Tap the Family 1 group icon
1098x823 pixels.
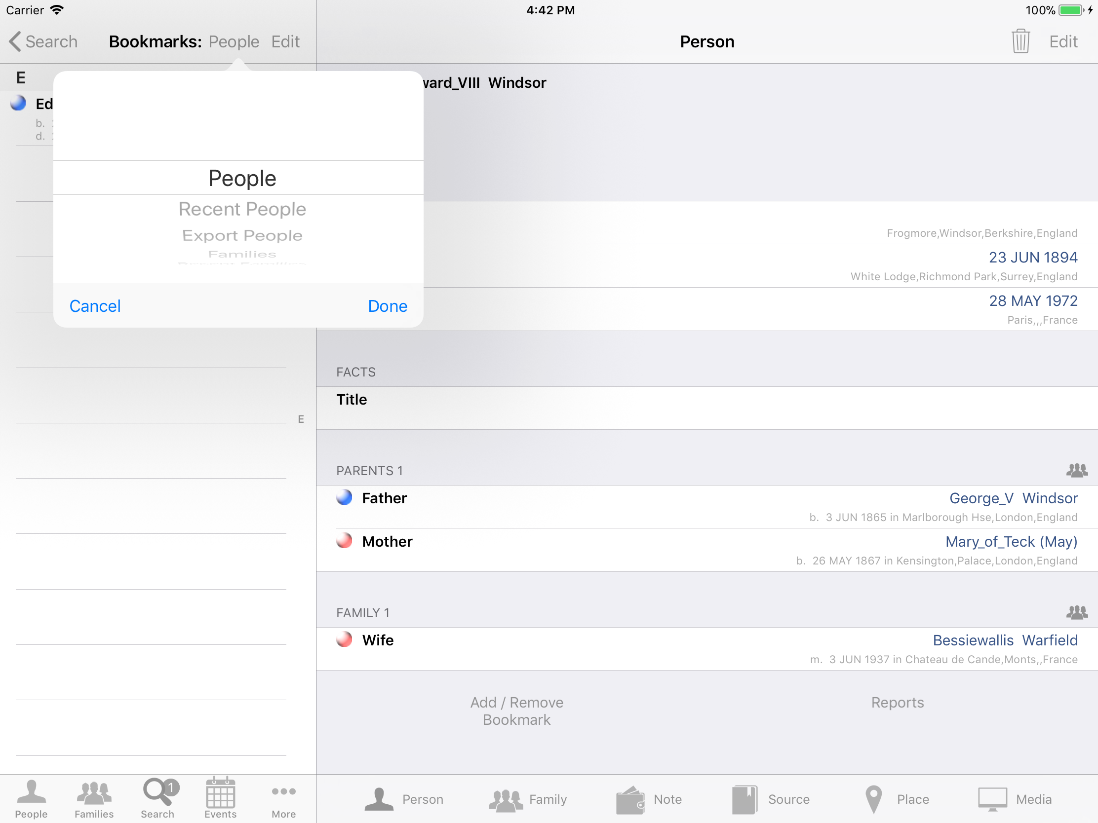pos(1076,613)
